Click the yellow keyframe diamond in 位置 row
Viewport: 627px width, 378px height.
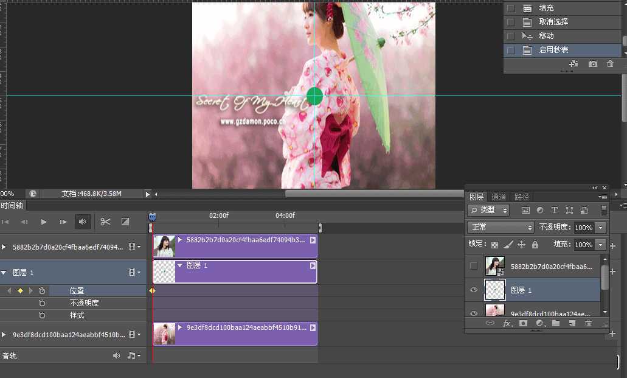tap(20, 291)
